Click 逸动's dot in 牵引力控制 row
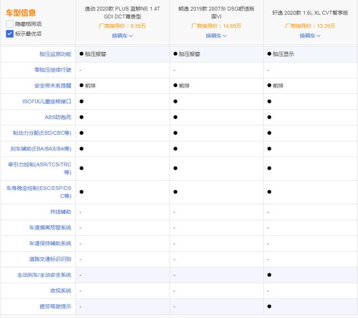 tap(82, 168)
